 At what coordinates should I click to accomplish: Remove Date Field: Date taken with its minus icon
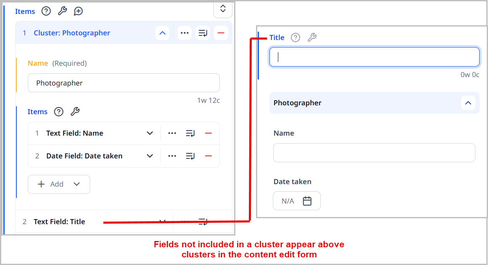tap(208, 155)
